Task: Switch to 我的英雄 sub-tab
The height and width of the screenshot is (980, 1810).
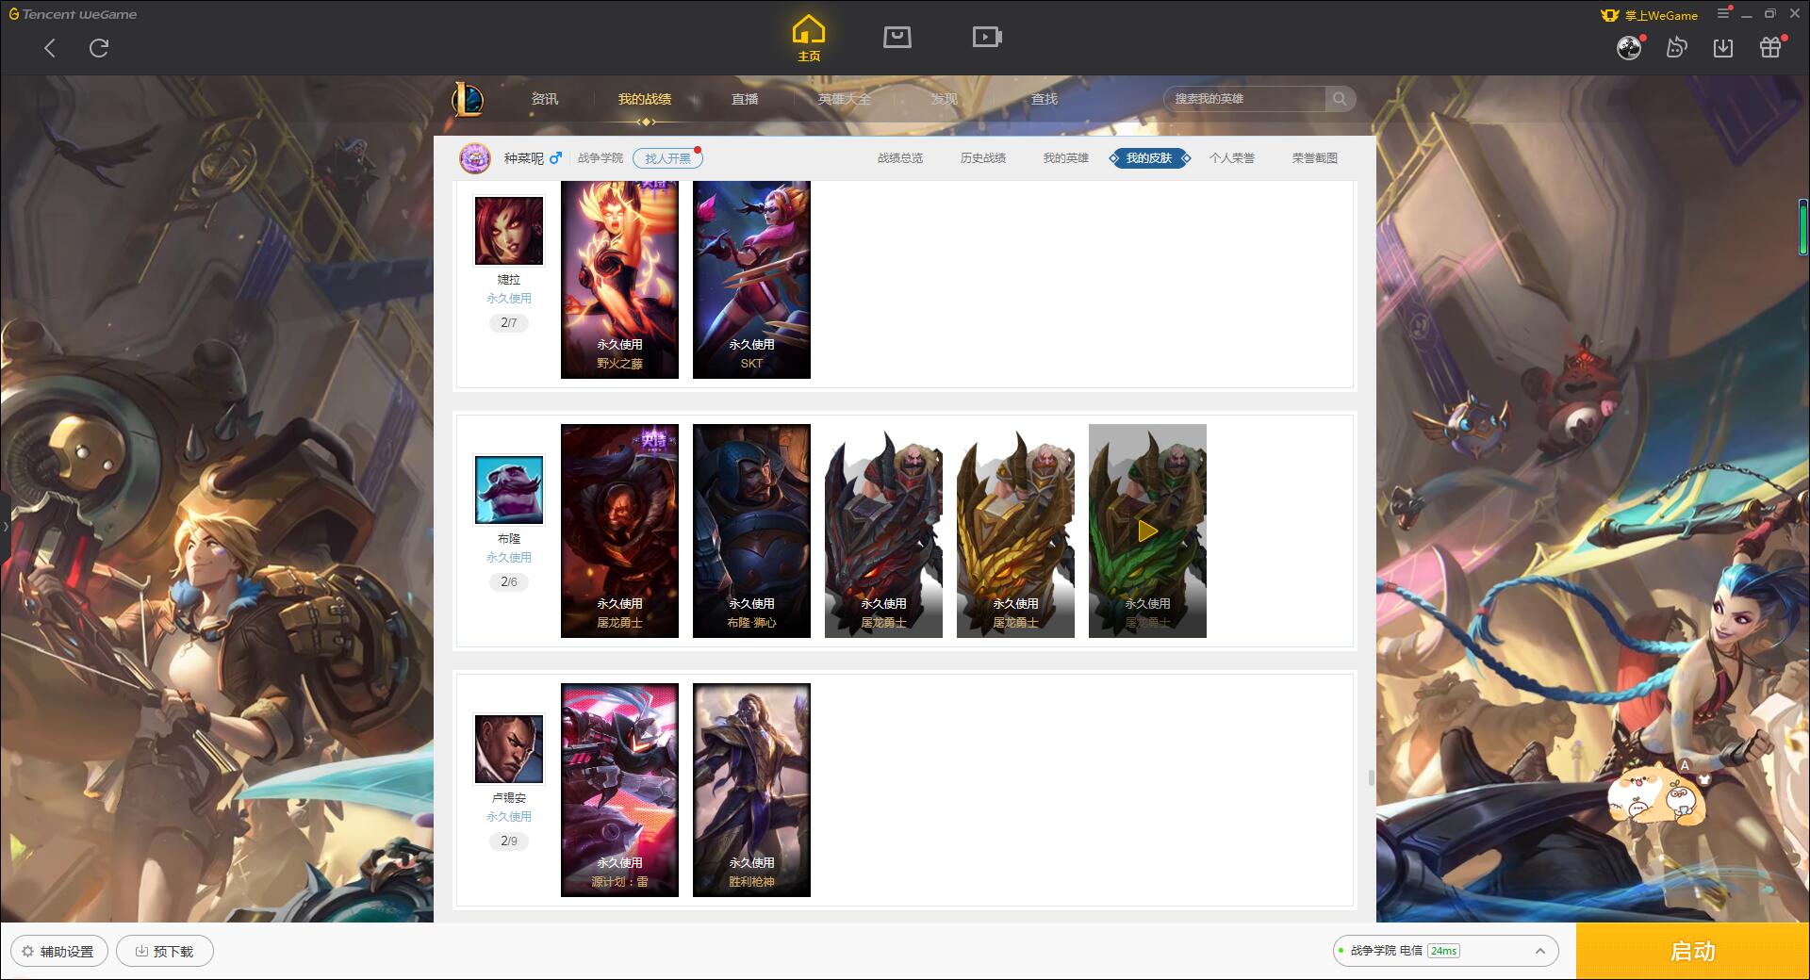Action: coord(1066,158)
